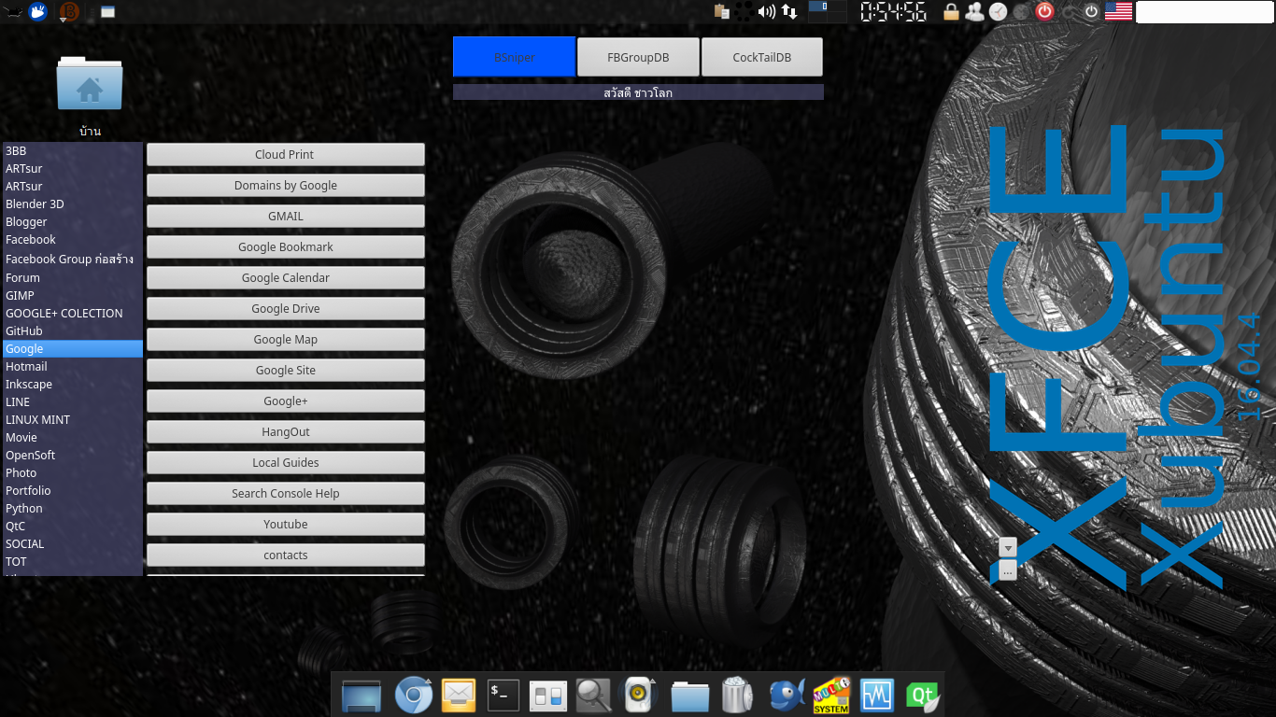Click the digital clock showing 0:54:56

pos(894,12)
